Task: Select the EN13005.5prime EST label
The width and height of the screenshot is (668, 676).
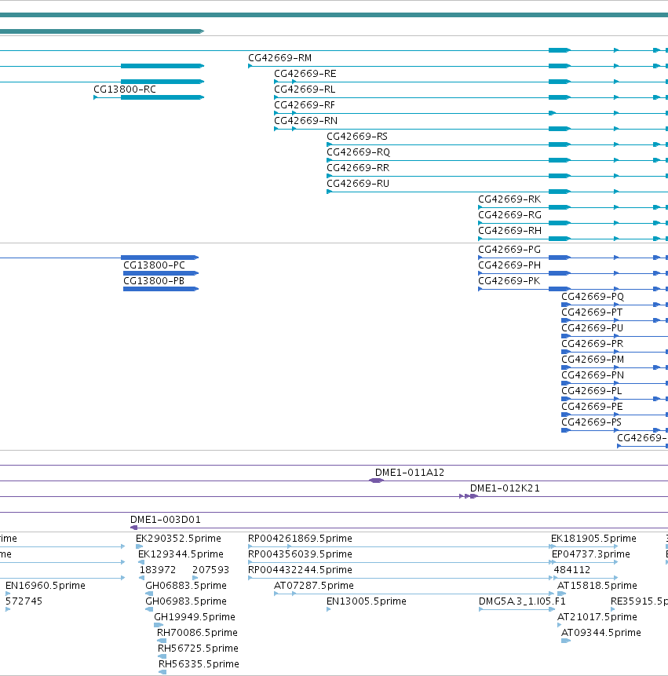Action: tap(367, 601)
